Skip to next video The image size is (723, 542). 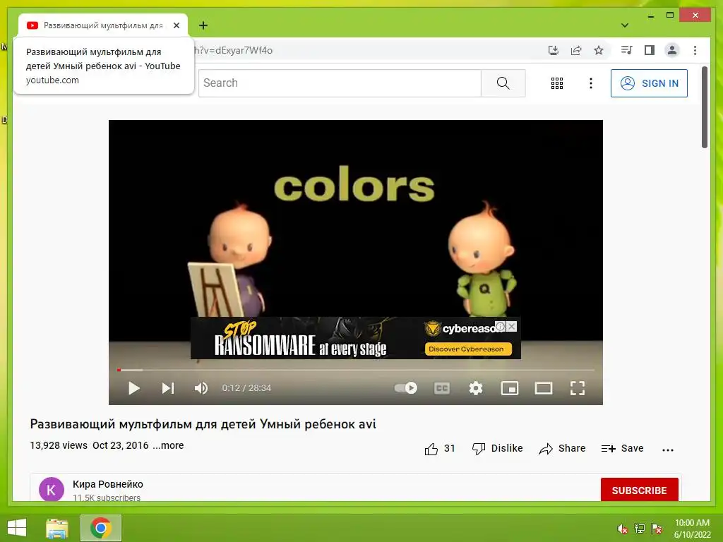(x=168, y=388)
